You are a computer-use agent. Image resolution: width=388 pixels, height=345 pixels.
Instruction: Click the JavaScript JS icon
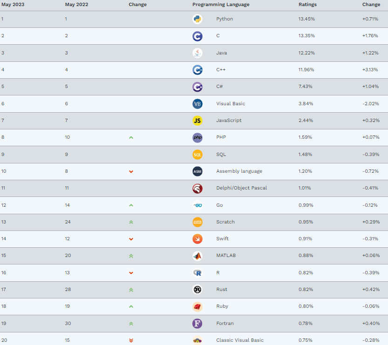[x=197, y=121]
